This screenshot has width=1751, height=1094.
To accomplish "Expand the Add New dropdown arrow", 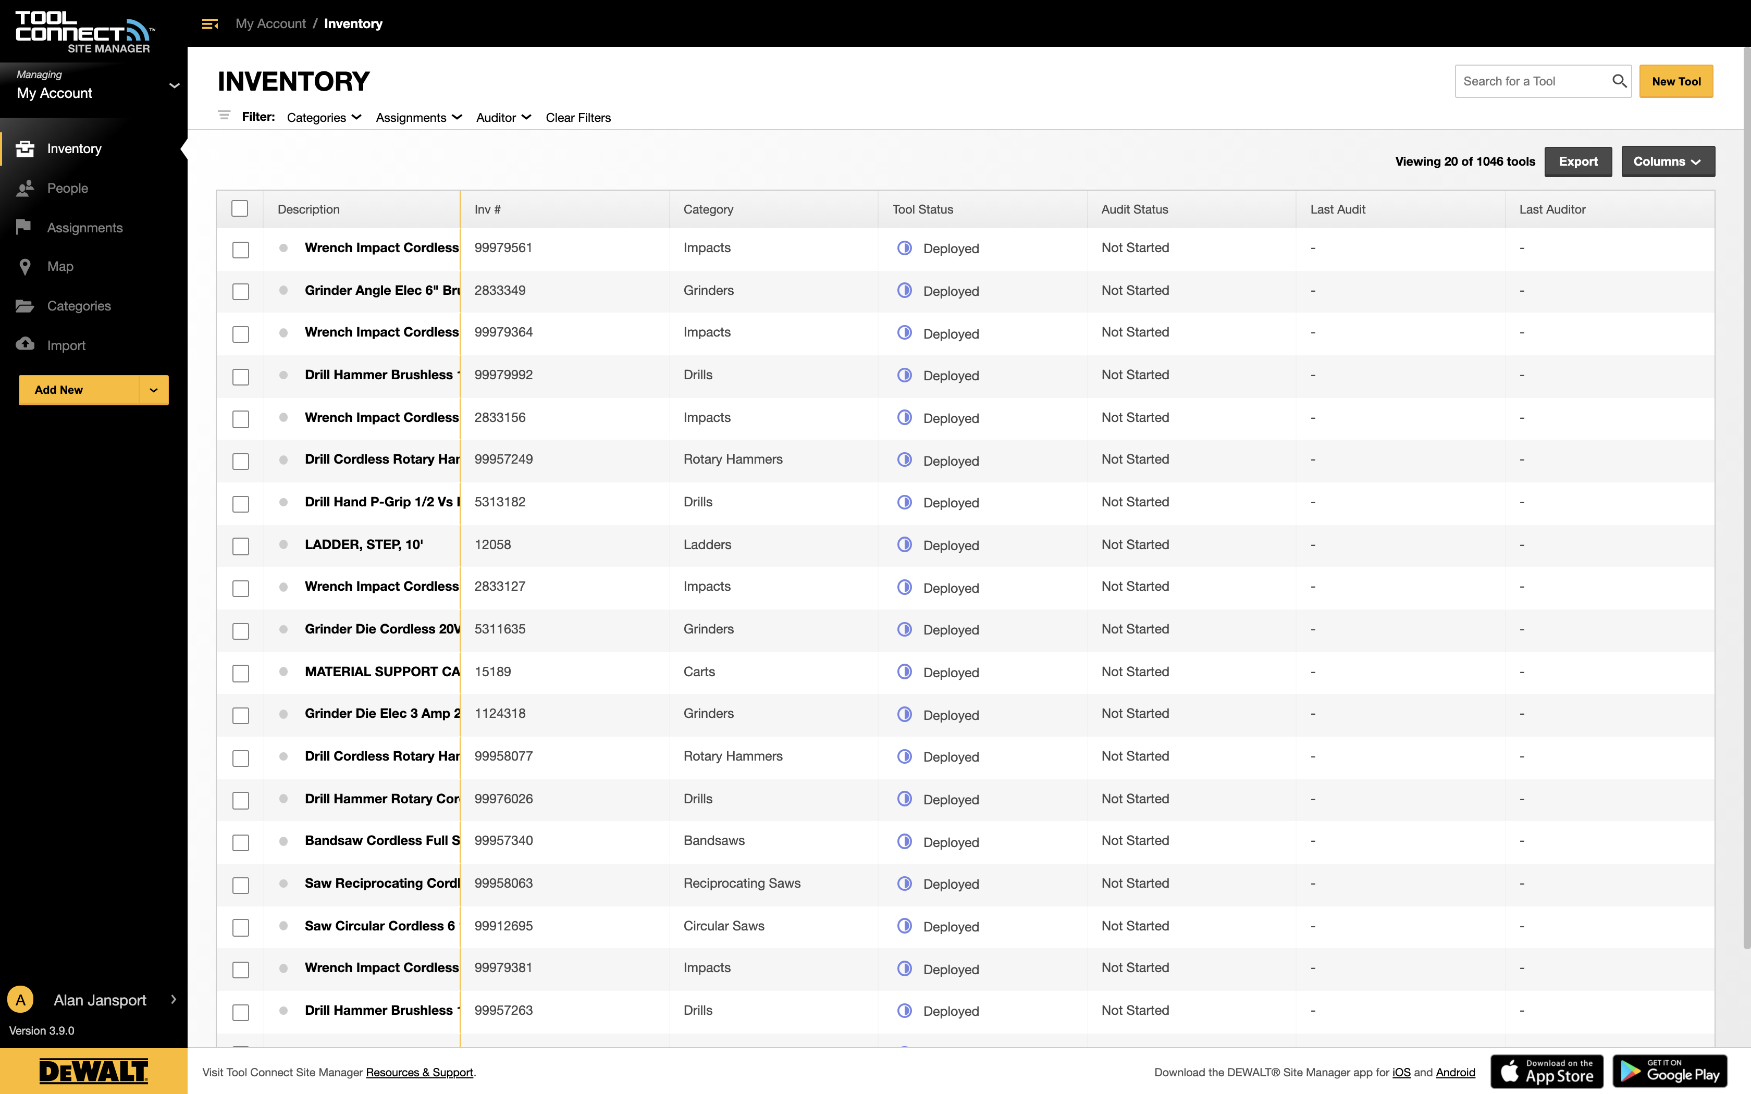I will pos(153,390).
